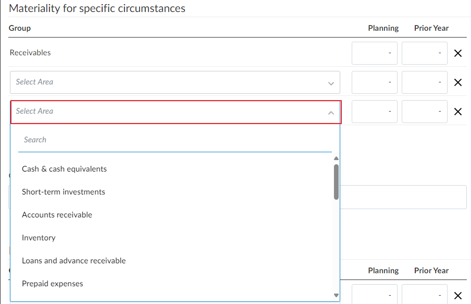Screen dimensions: 471x304
Task: Pick Accounts receivable option
Action: [57, 215]
